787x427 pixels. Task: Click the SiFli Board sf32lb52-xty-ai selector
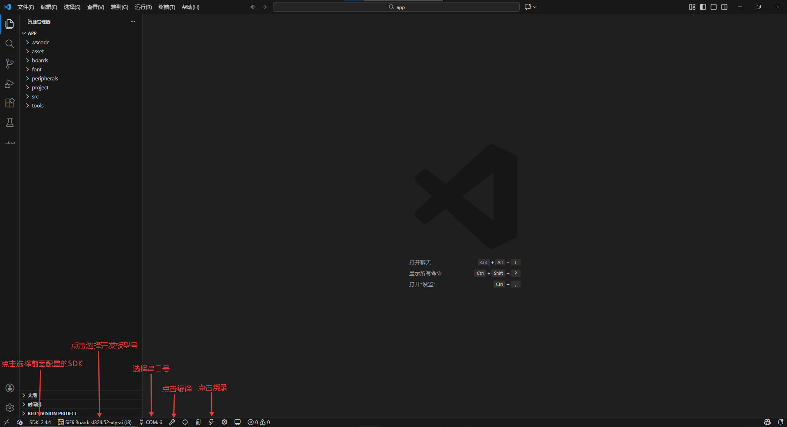point(94,422)
